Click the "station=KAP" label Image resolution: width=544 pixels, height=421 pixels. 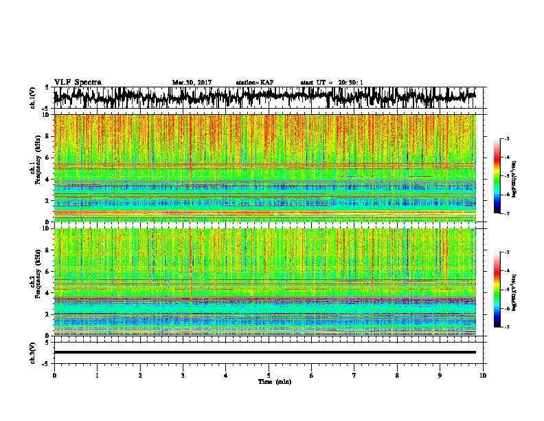point(255,83)
